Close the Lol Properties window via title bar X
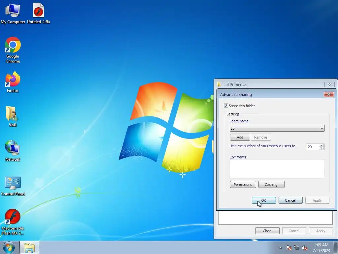 tap(329, 84)
